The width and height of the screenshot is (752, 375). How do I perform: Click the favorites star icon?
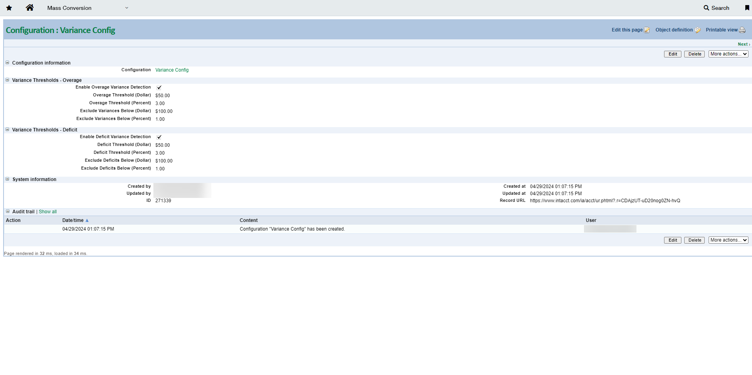coord(9,8)
